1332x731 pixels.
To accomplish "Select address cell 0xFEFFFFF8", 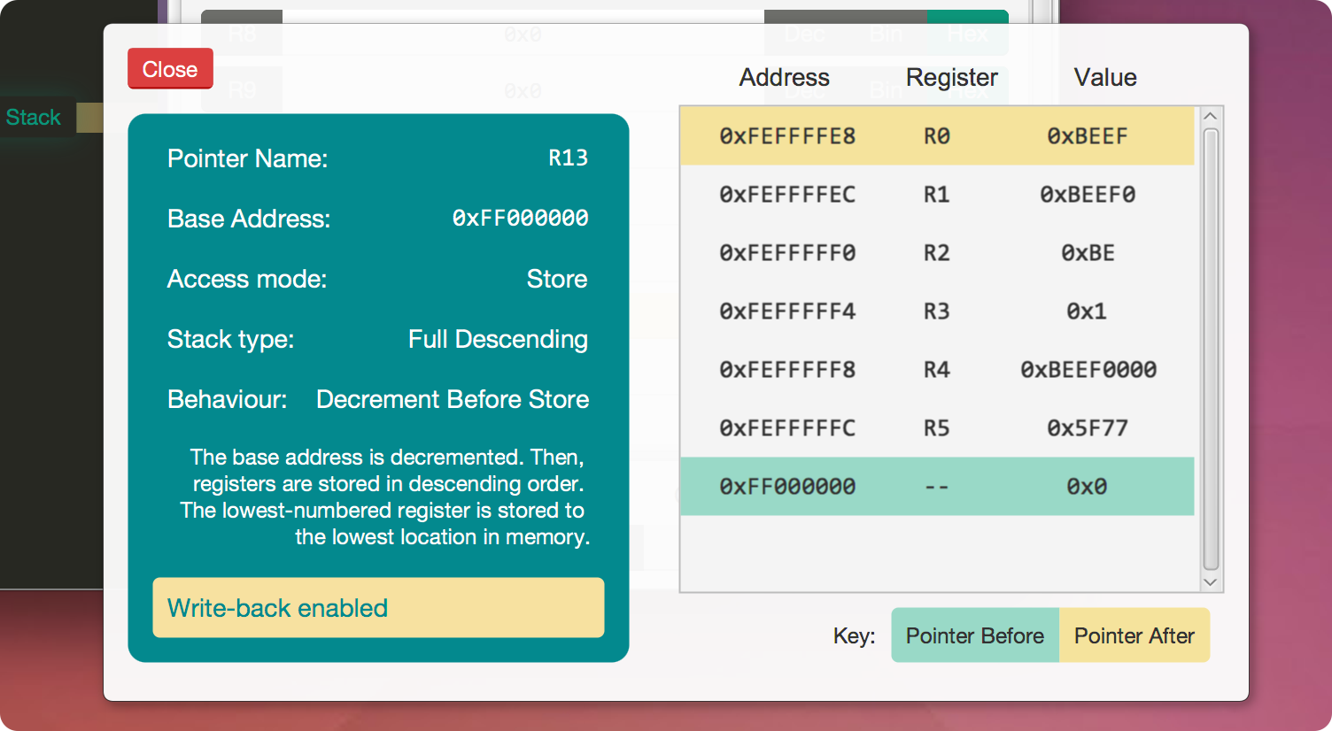I will point(787,370).
